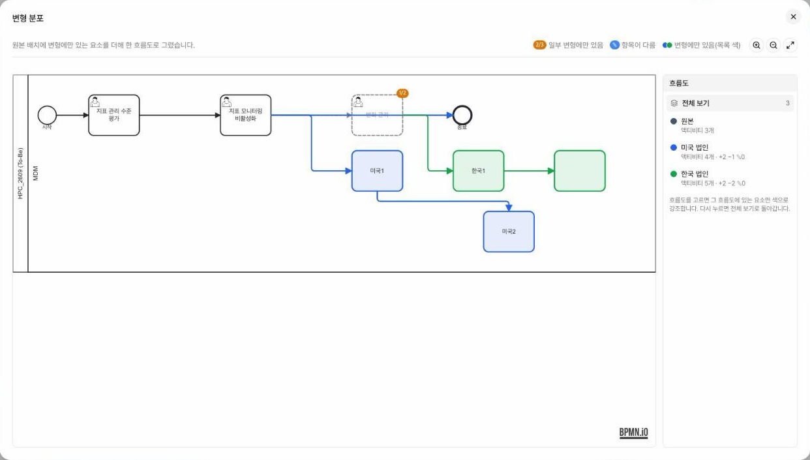Highlight the 원본 flow
The image size is (810, 460).
tap(730, 125)
